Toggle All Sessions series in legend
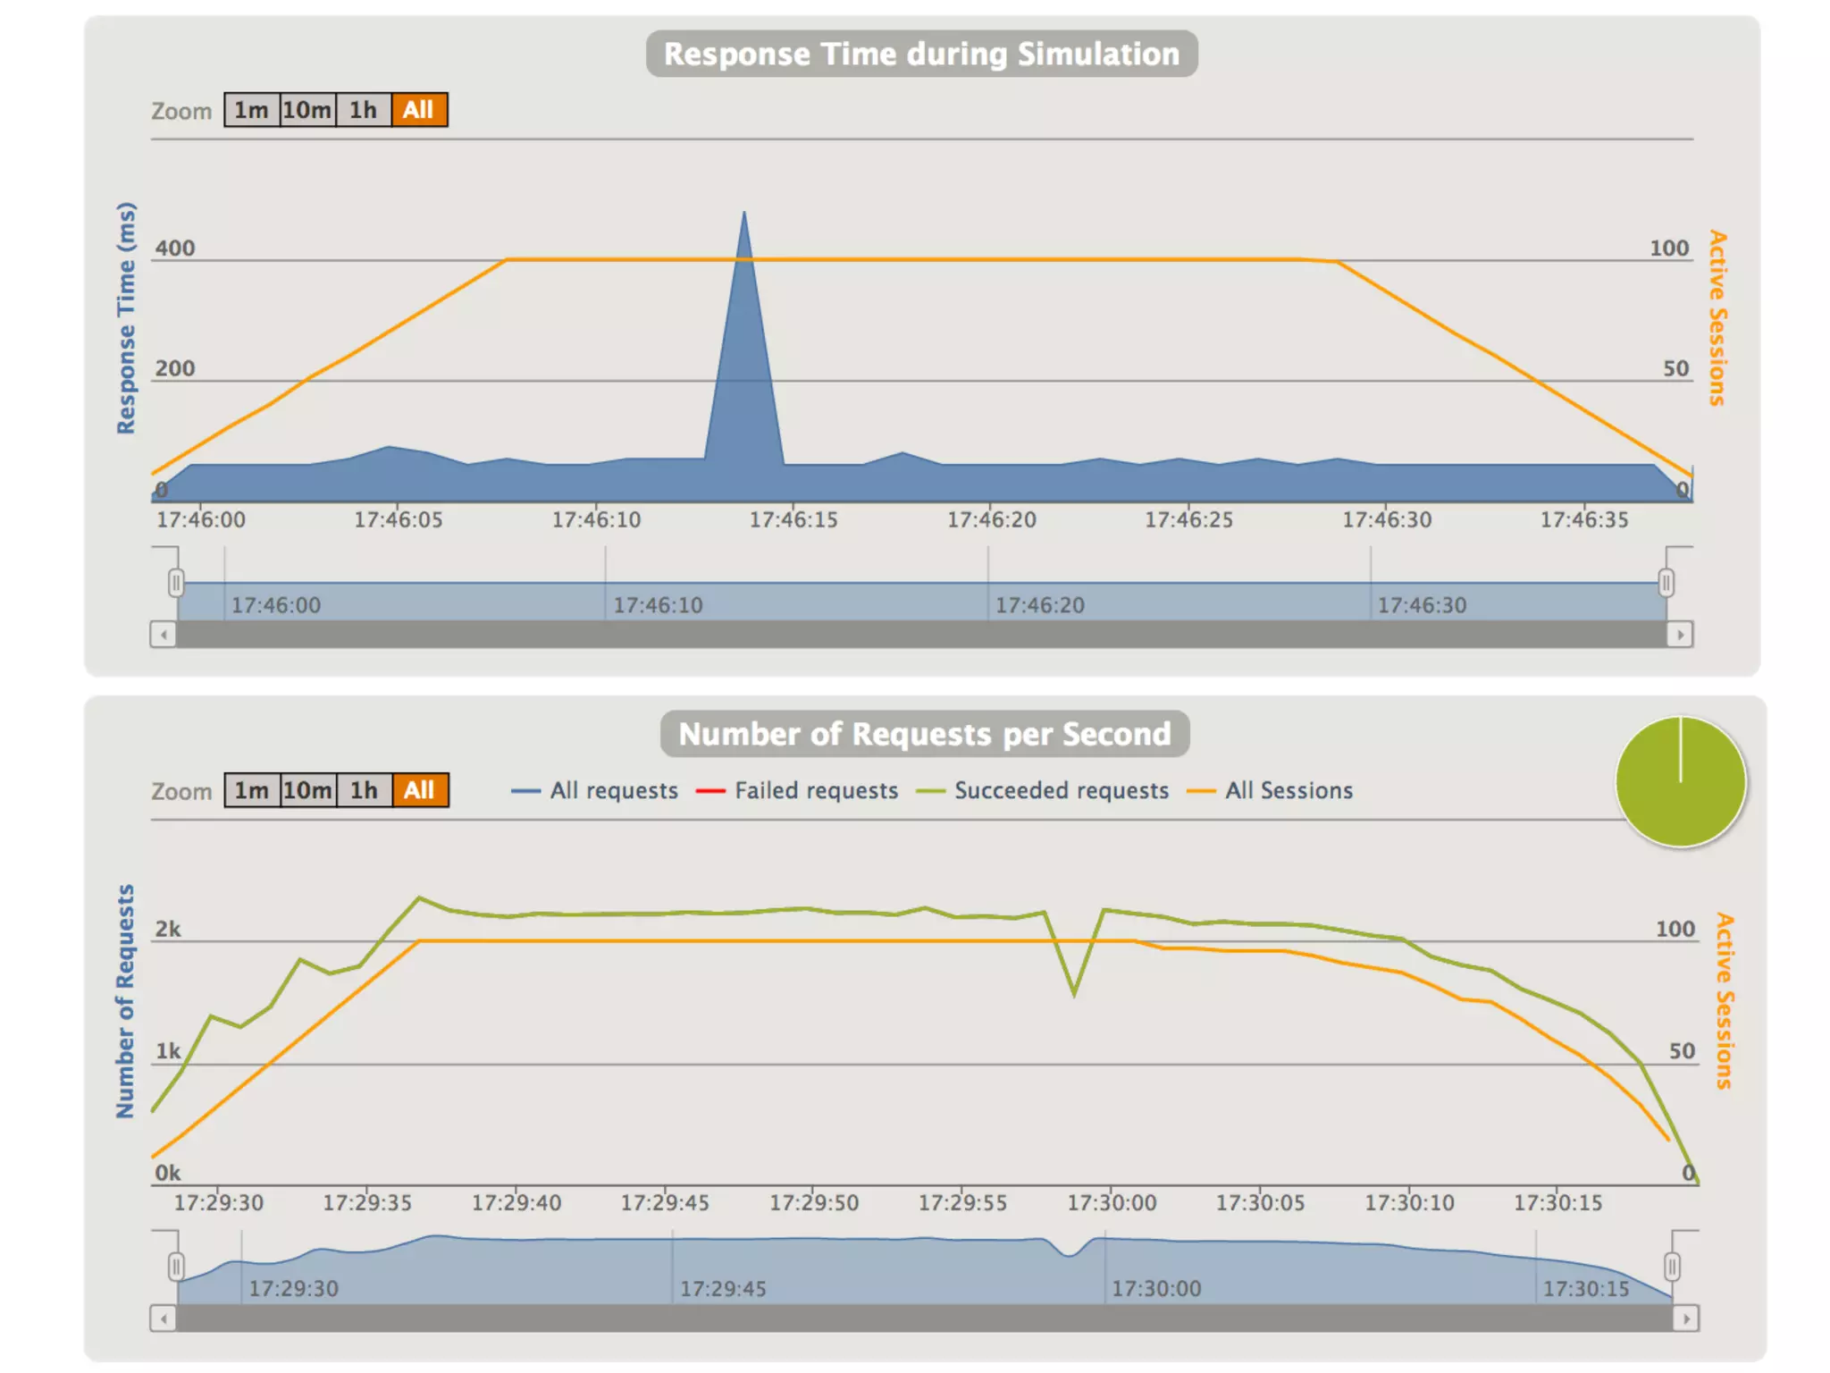Image resolution: width=1830 pixels, height=1373 pixels. pyautogui.click(x=1289, y=791)
